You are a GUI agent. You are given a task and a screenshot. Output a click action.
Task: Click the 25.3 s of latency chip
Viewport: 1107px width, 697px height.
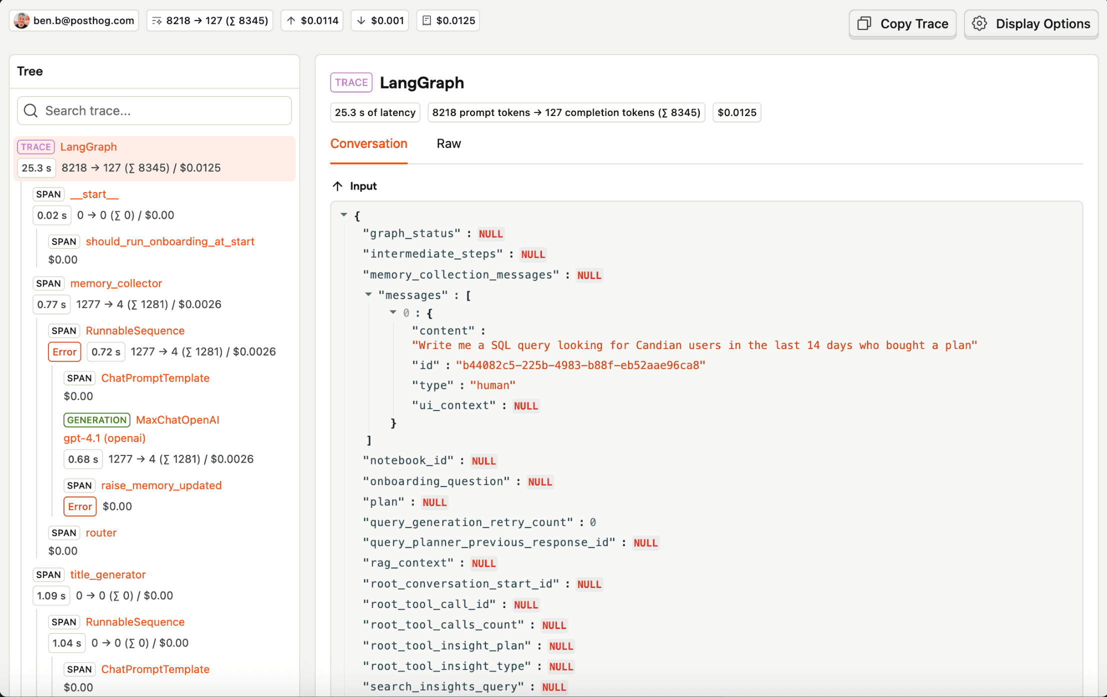click(x=375, y=112)
